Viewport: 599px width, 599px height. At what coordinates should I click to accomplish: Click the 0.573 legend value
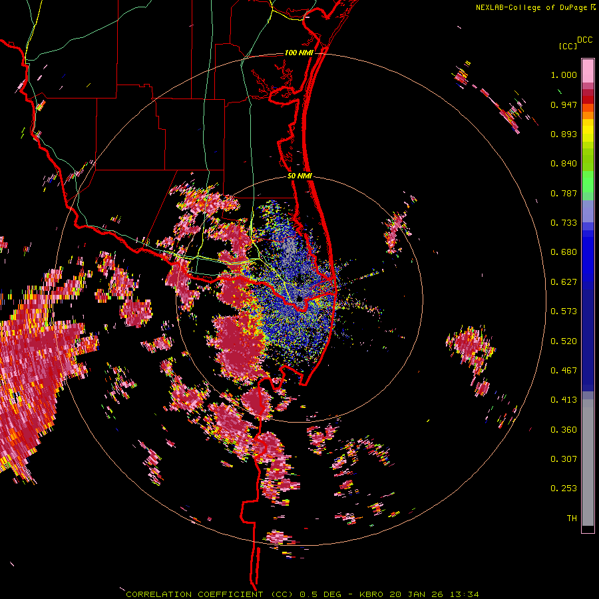pos(564,311)
